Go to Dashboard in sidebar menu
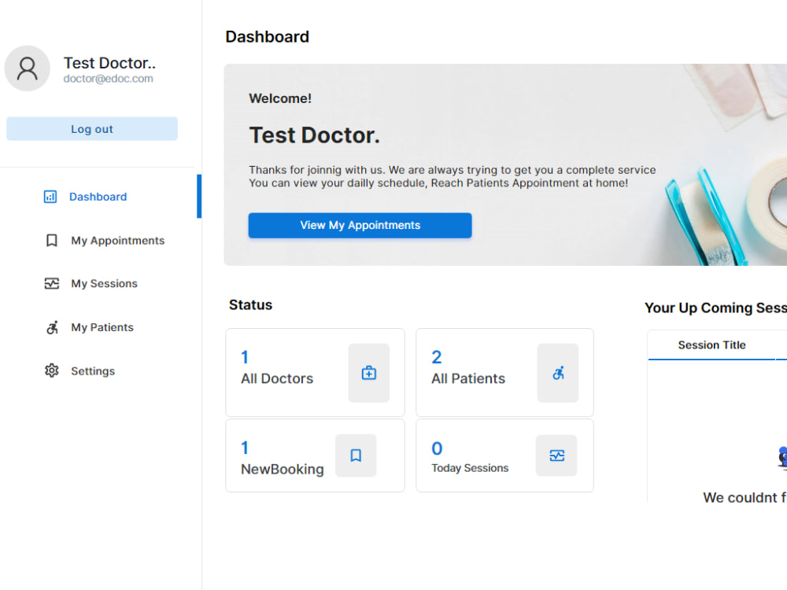Screen dimensions: 787x590 pos(98,197)
